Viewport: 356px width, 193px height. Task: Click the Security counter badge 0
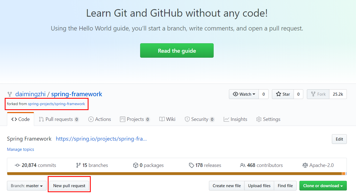pos(212,120)
